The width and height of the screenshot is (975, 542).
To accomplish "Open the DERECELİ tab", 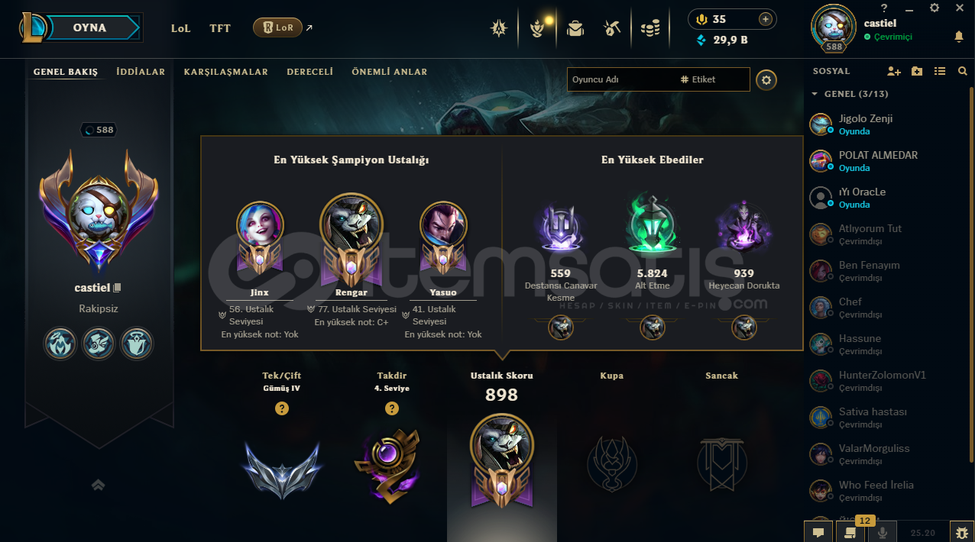I will pyautogui.click(x=309, y=72).
